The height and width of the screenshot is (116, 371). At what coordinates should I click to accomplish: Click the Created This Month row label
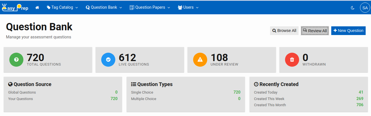270,105
